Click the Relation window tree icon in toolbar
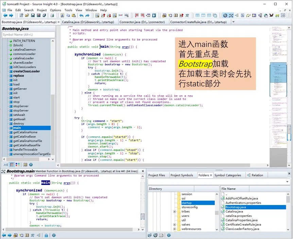 click(237, 16)
